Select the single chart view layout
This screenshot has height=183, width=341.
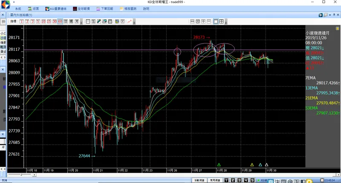pos(216,21)
